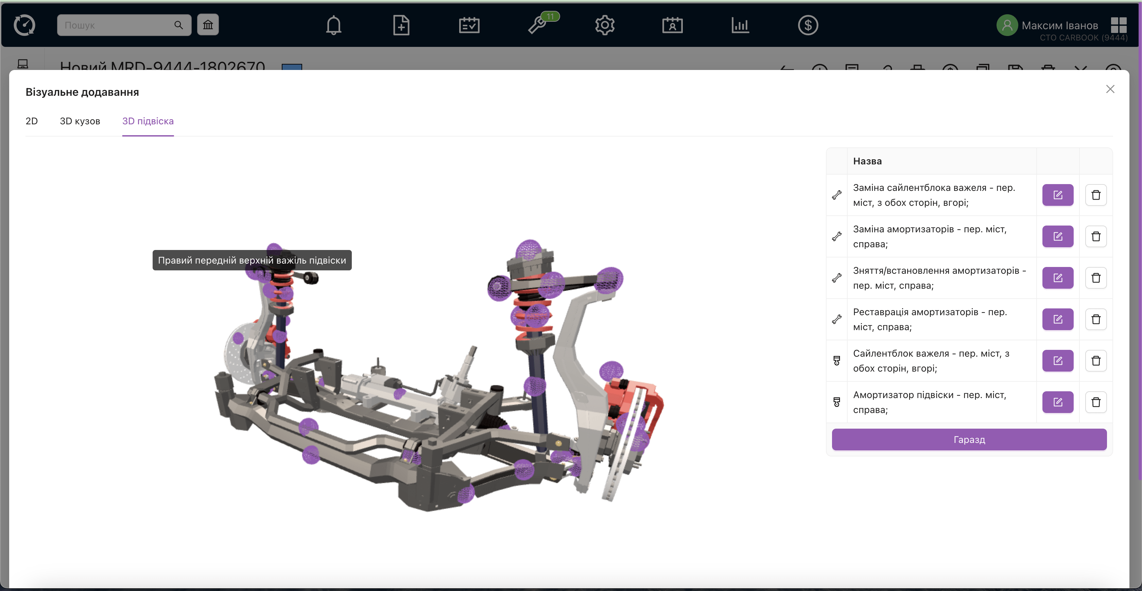Edit 'Заміна амортизаторів' row
The image size is (1142, 591).
coord(1057,237)
